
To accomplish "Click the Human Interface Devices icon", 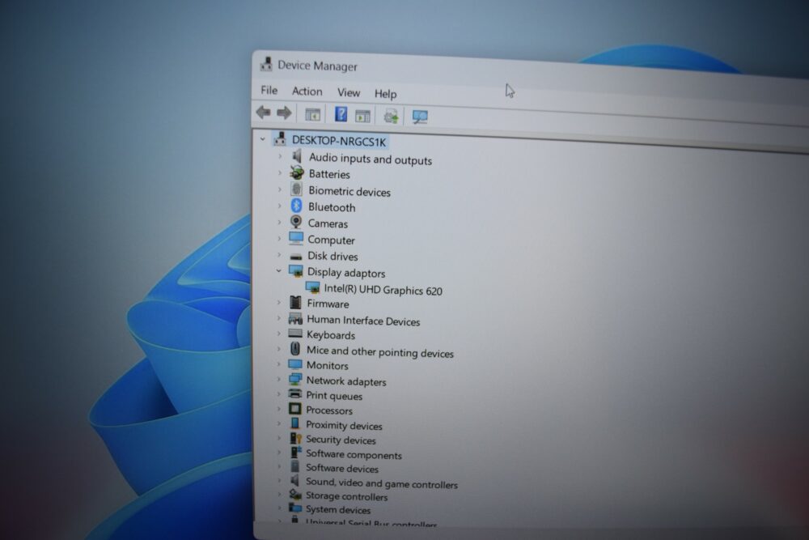I will tap(295, 318).
